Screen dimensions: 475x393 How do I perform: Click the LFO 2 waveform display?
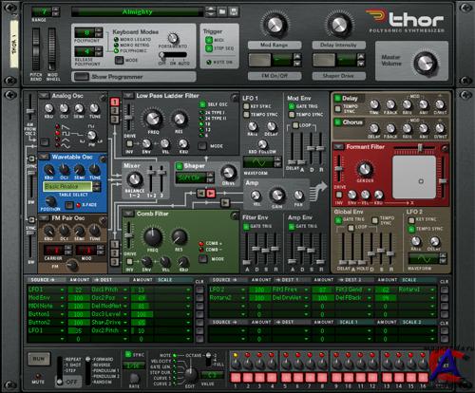(x=424, y=259)
